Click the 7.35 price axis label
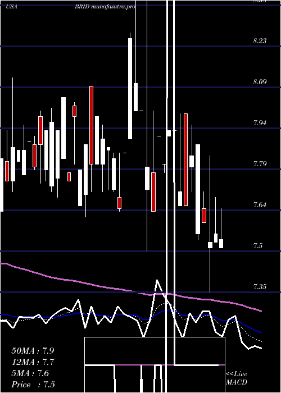Image resolution: width=281 pixels, height=393 pixels. coord(260,287)
